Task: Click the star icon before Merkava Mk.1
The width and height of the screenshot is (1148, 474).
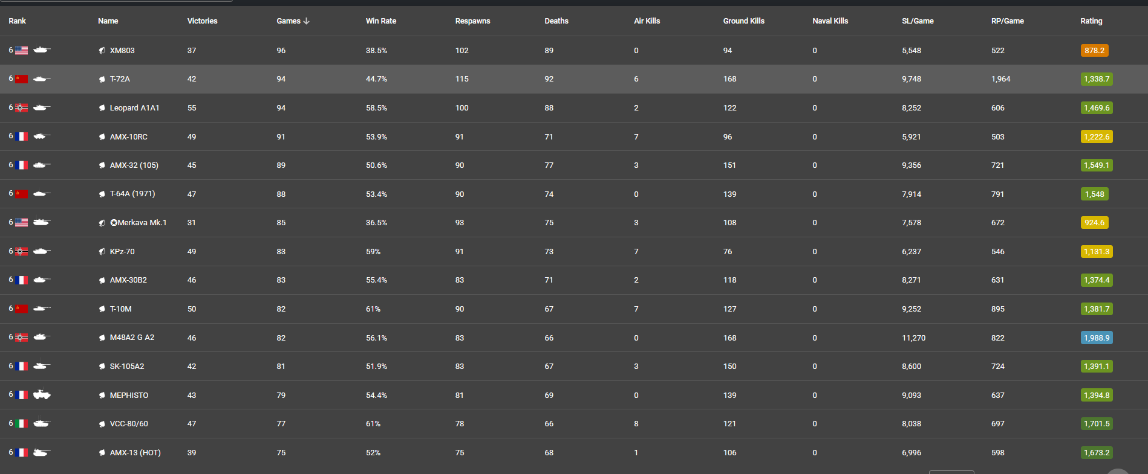Action: pyautogui.click(x=114, y=223)
